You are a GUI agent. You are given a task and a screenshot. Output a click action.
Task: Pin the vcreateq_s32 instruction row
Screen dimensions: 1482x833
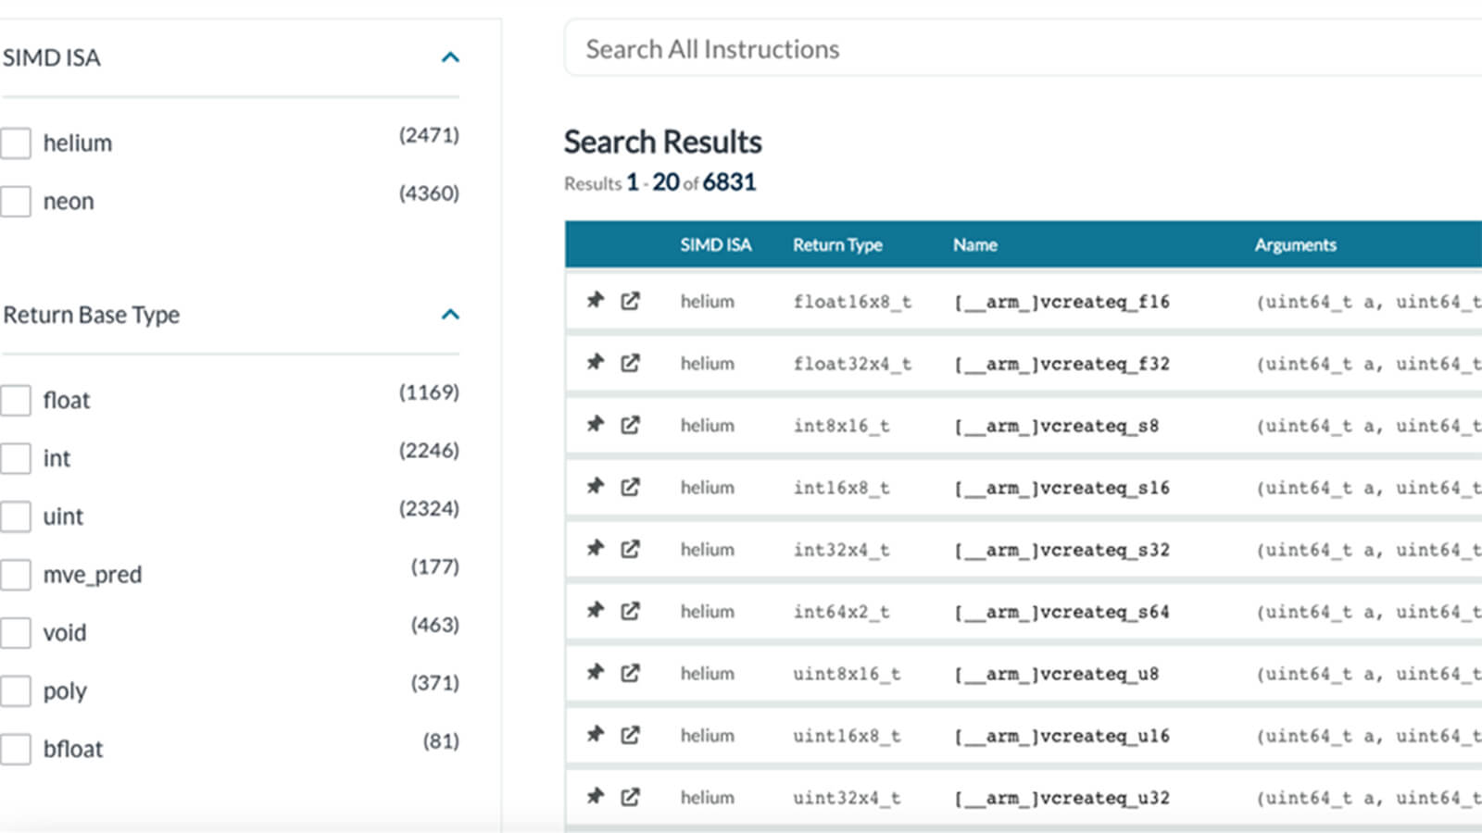[595, 548]
